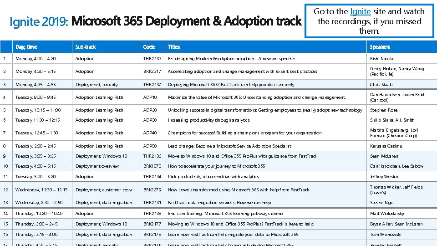Click sub-track 'Deployment overview'
The width and height of the screenshot is (437, 246).
[97, 166]
